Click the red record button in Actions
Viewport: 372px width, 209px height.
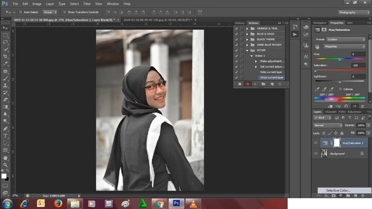click(248, 84)
